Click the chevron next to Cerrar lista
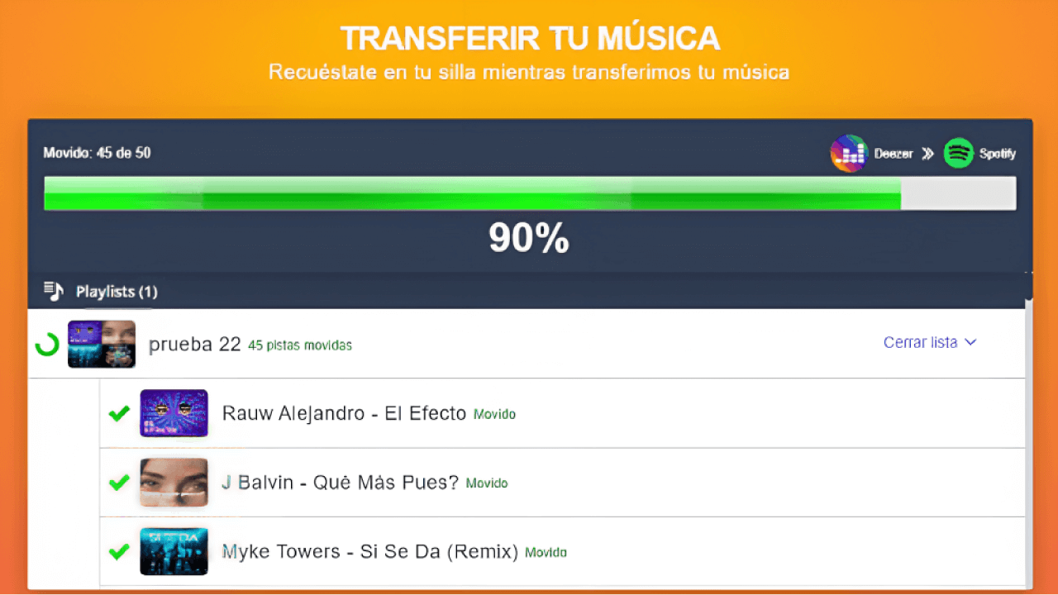Viewport: 1058px width, 595px height. [x=971, y=342]
